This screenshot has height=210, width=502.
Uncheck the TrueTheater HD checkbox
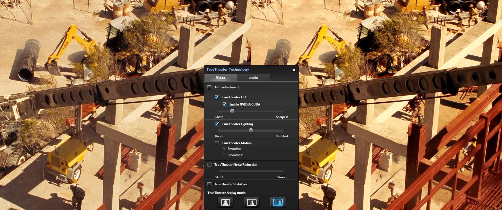point(217,97)
